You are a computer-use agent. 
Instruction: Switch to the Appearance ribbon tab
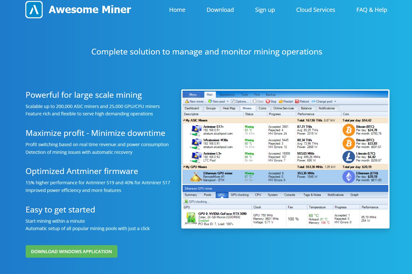coord(227,95)
